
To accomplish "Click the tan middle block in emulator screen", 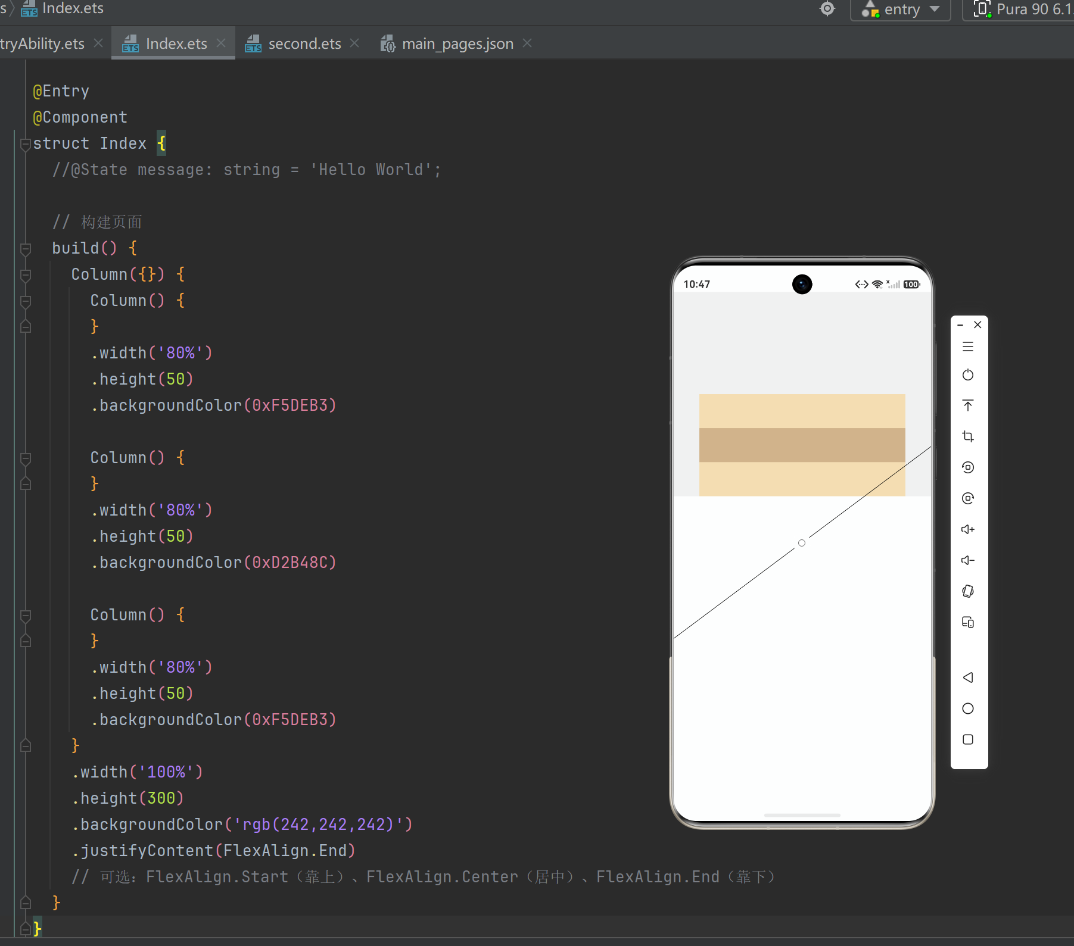I will click(802, 445).
